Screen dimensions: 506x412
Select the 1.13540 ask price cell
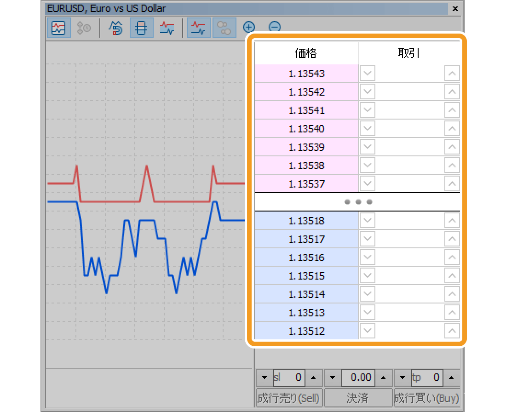(x=306, y=129)
